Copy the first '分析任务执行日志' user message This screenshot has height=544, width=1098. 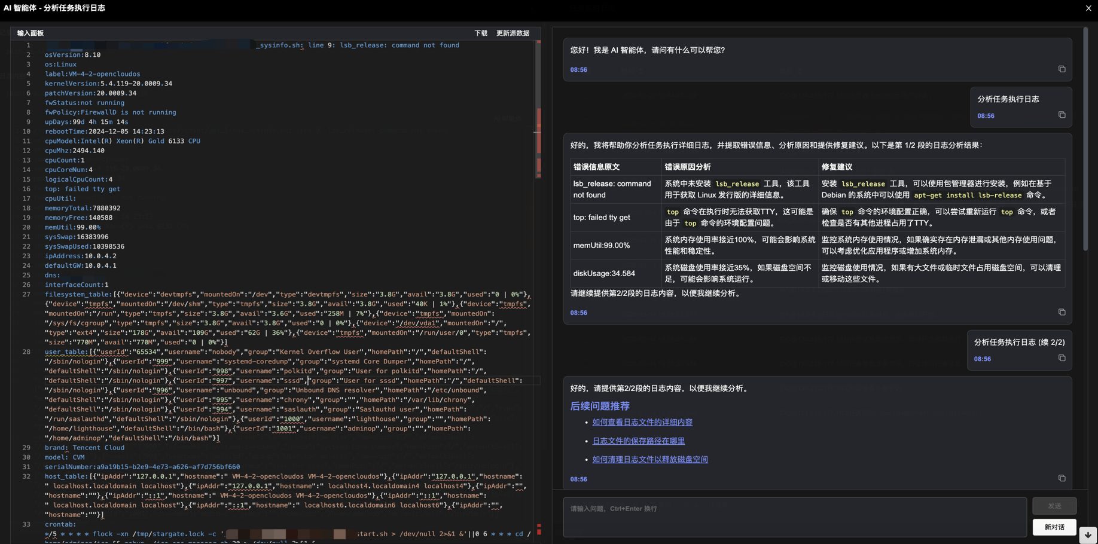point(1062,115)
